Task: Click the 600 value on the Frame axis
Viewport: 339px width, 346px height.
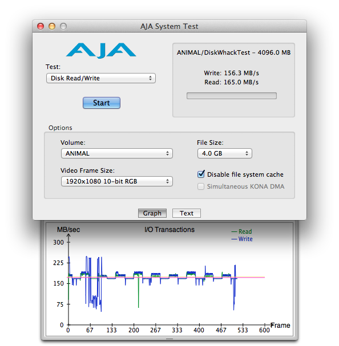Action: (264, 330)
